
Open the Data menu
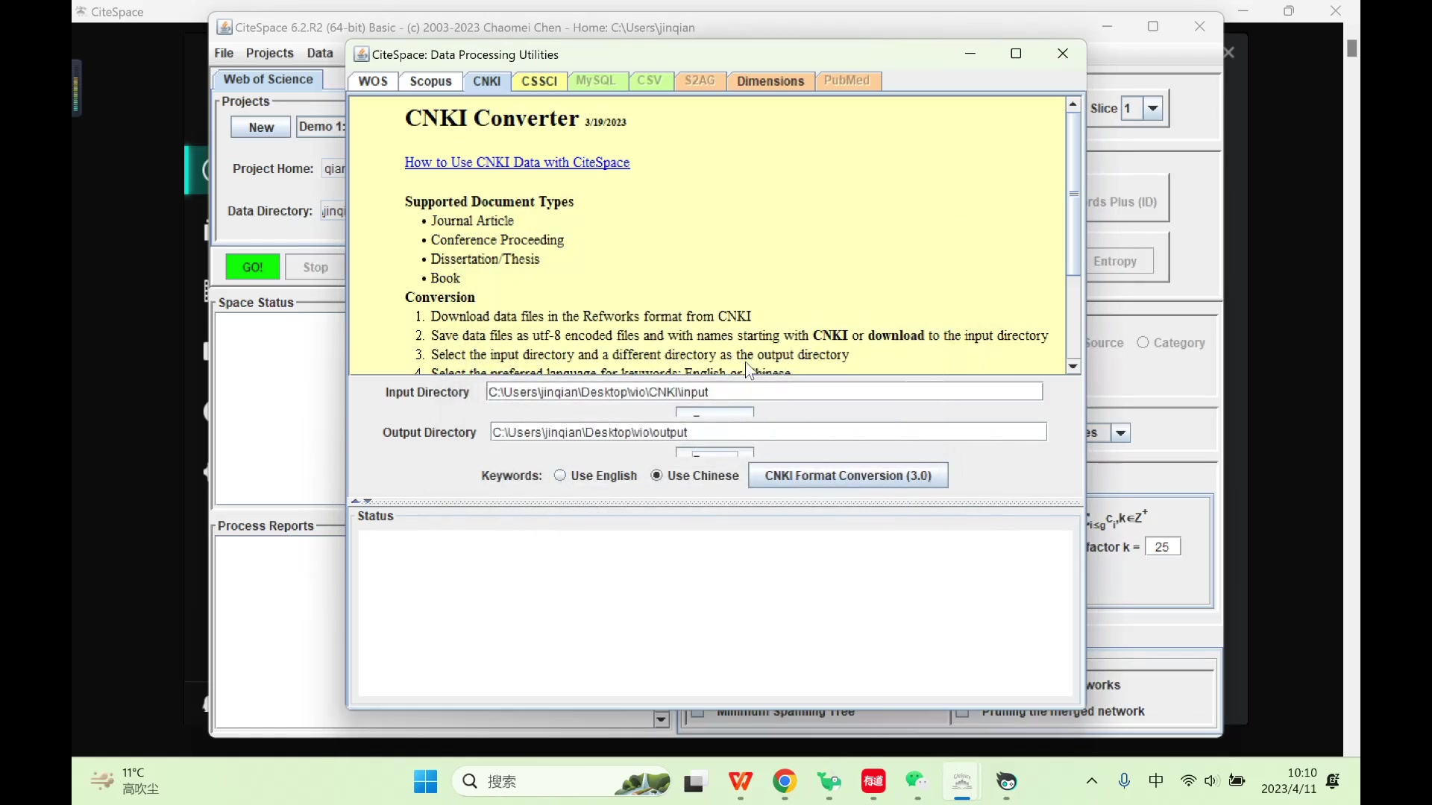click(320, 53)
